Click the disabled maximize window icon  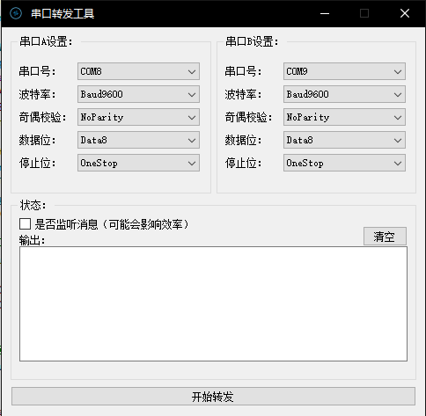coord(364,13)
